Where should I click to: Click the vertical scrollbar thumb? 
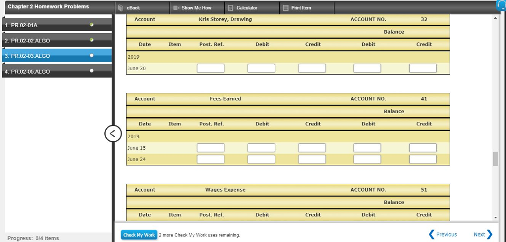[x=496, y=159]
